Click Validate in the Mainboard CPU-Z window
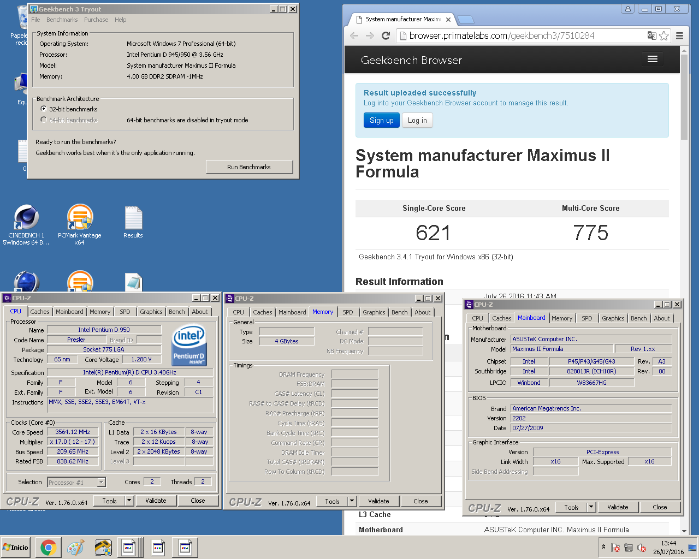699x559 pixels. 618,507
